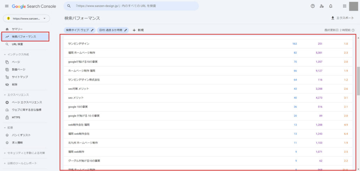This screenshot has width=360, height=171.
Task: Click the Core Web Vitals gauge icon
Action: pos(7,110)
